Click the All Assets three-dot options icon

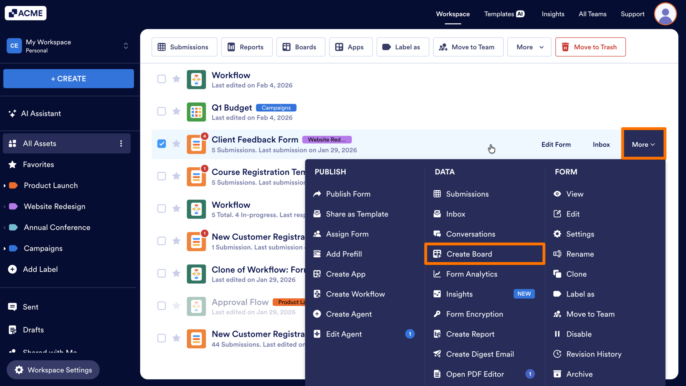coord(121,144)
